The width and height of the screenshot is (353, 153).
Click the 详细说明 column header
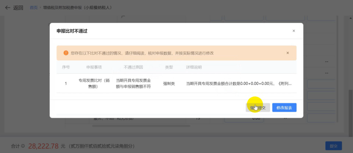194,67
